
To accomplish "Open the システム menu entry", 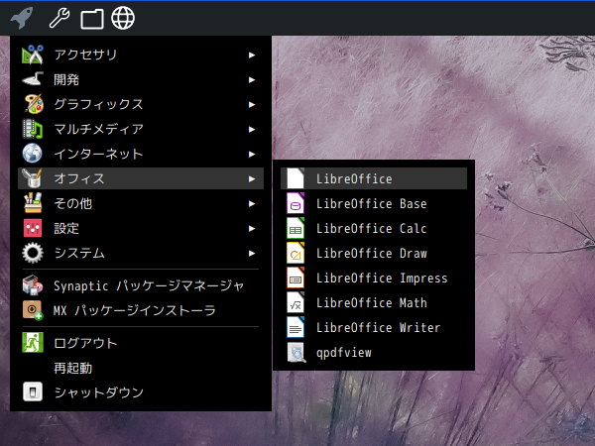I will [x=141, y=253].
